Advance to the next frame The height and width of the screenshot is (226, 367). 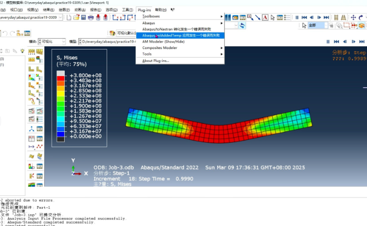(x=319, y=18)
